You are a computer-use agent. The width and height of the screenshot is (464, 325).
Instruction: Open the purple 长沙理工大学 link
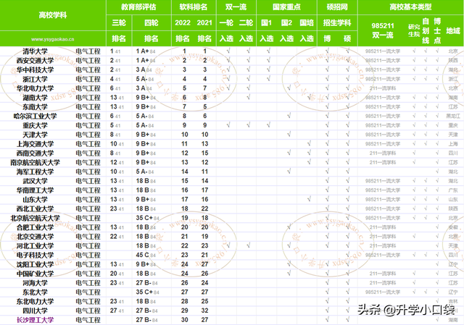pos(35,320)
